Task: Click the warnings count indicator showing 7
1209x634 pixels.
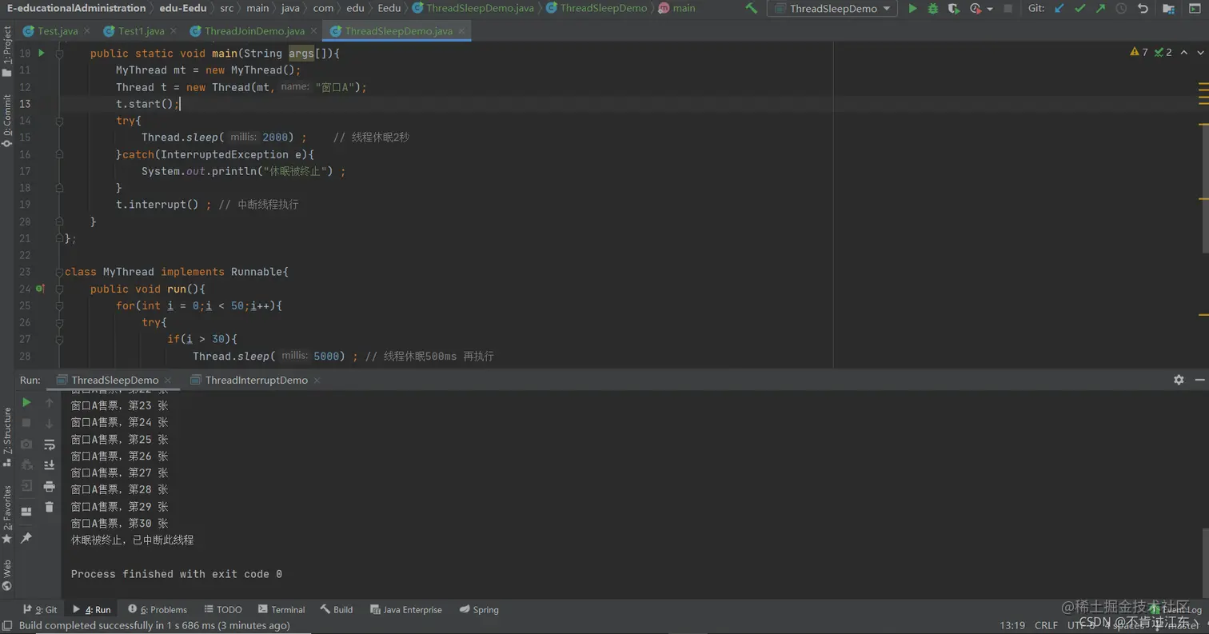Action: (1139, 52)
